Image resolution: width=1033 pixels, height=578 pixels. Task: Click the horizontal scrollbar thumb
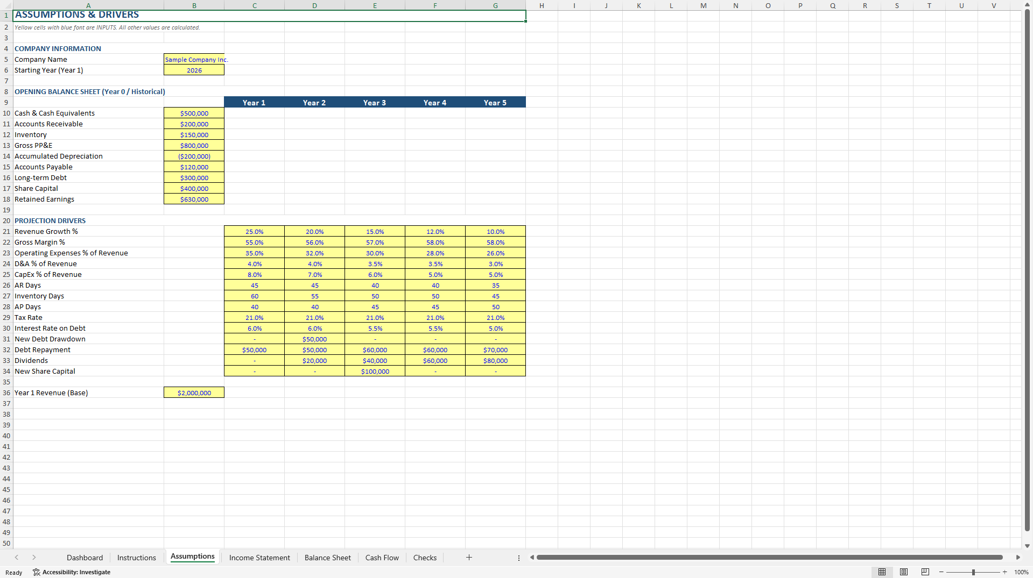pyautogui.click(x=770, y=557)
